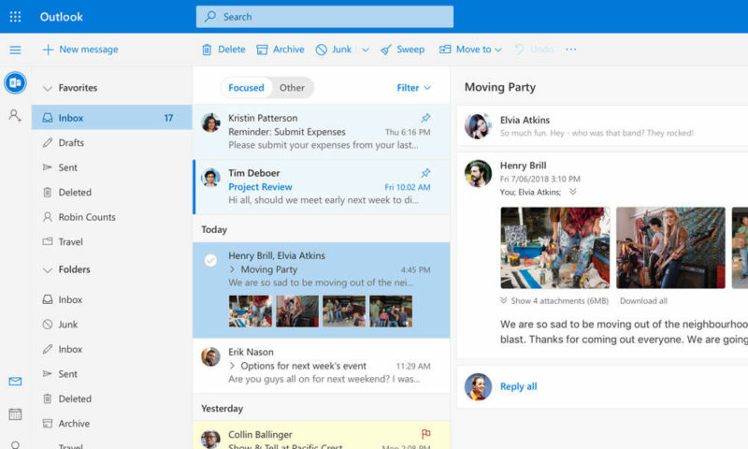Image resolution: width=748 pixels, height=449 pixels.
Task: Open Kristin Patterson Reminder: Submit Expenses email
Action: (322, 132)
